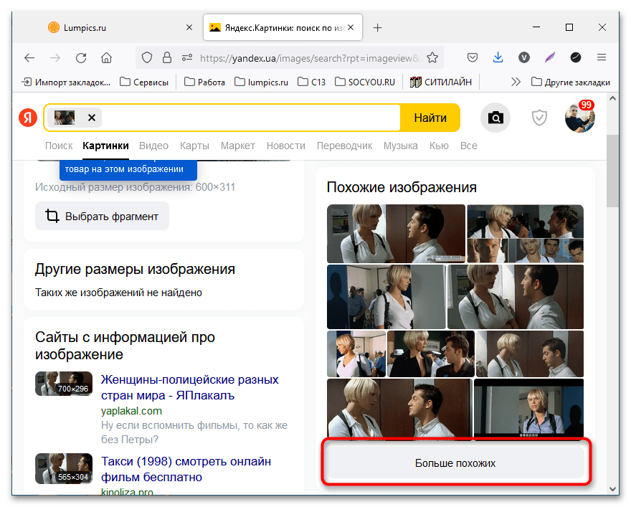Image resolution: width=631 pixels, height=507 pixels.
Task: Open the Firefox hamburger application menu
Action: 602,57
